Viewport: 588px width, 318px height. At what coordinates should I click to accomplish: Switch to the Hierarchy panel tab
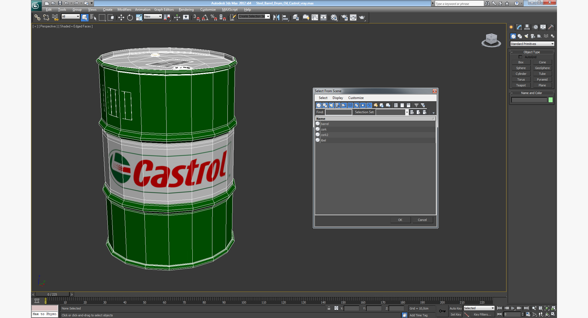point(527,27)
